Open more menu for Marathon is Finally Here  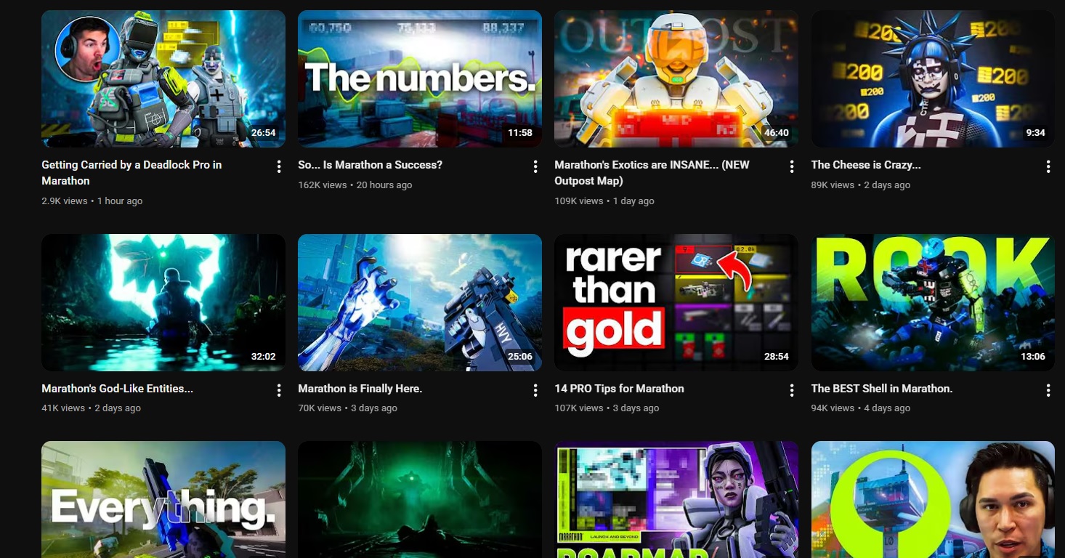click(x=535, y=391)
